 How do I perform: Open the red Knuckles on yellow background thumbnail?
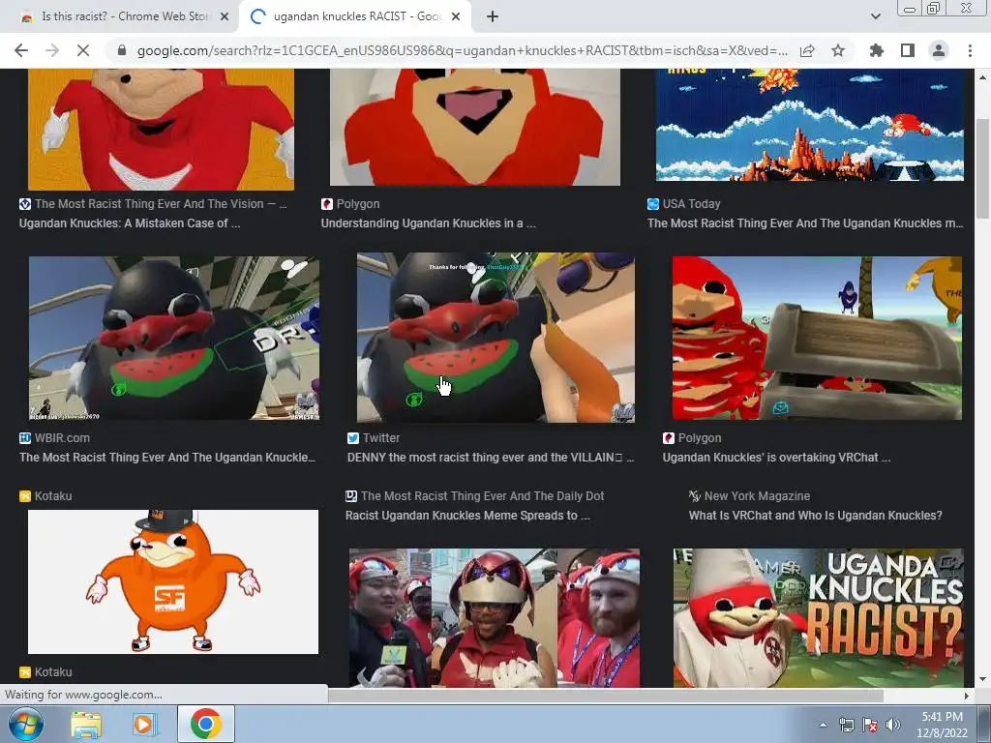(x=162, y=129)
